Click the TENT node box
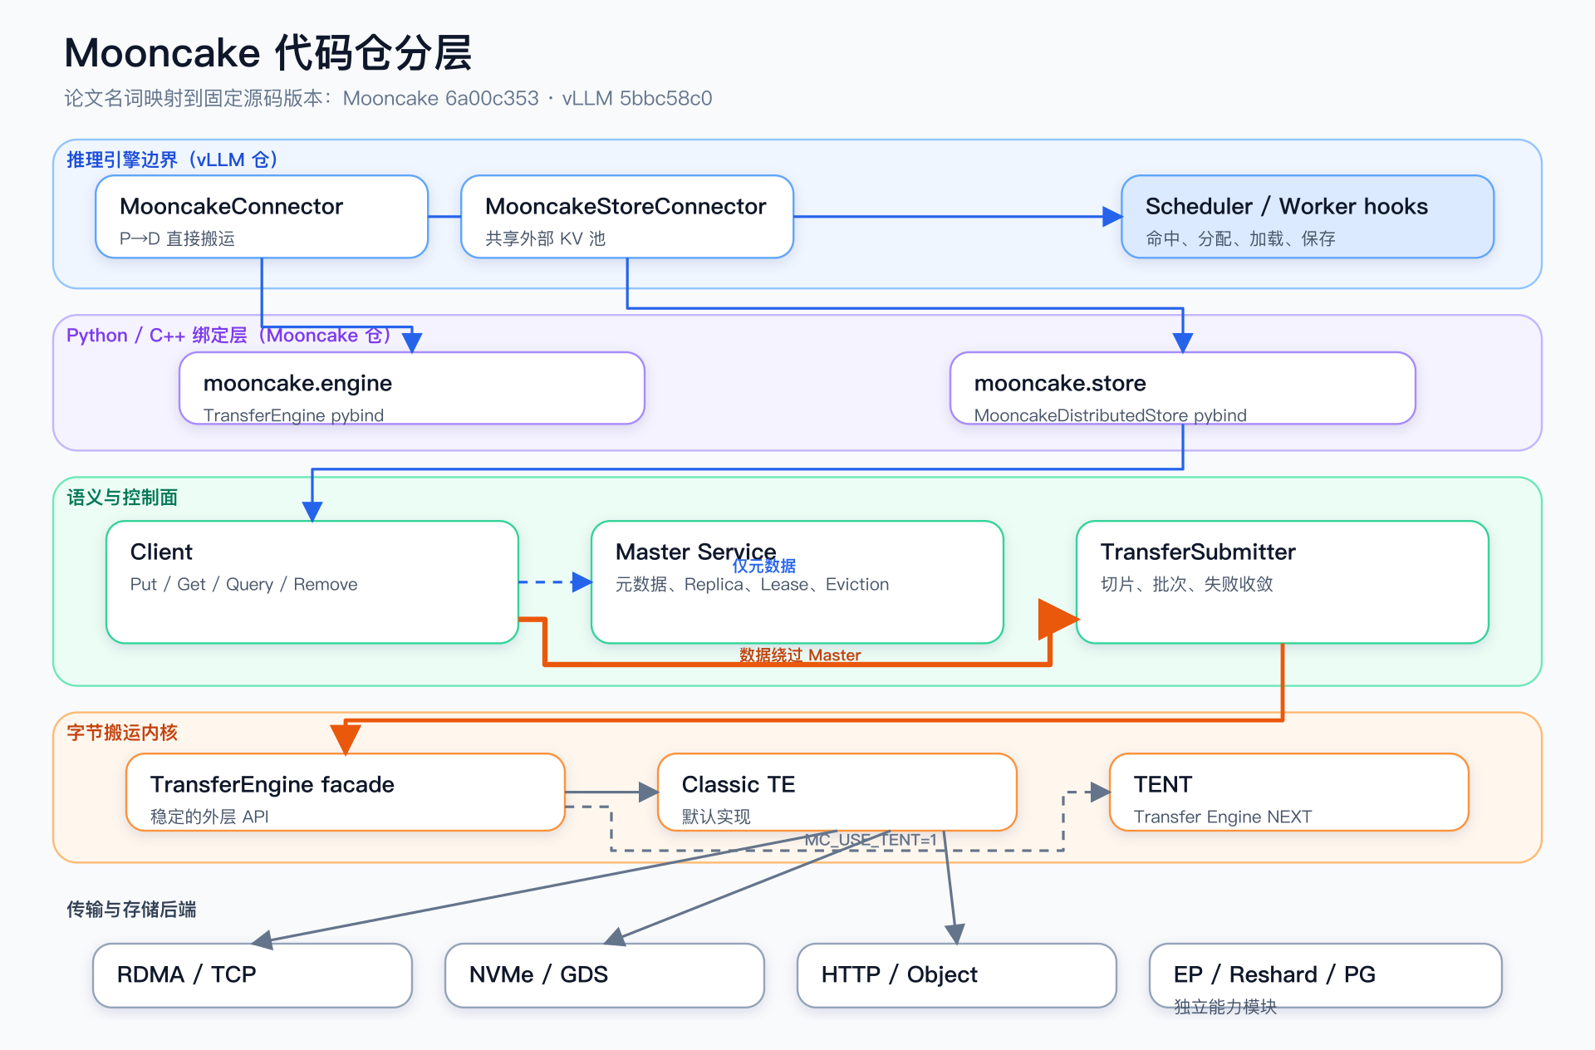The height and width of the screenshot is (1050, 1595). coord(1289,792)
